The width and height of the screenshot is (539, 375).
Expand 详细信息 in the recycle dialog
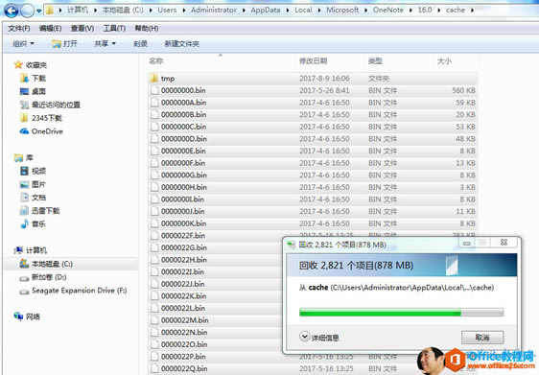(319, 338)
